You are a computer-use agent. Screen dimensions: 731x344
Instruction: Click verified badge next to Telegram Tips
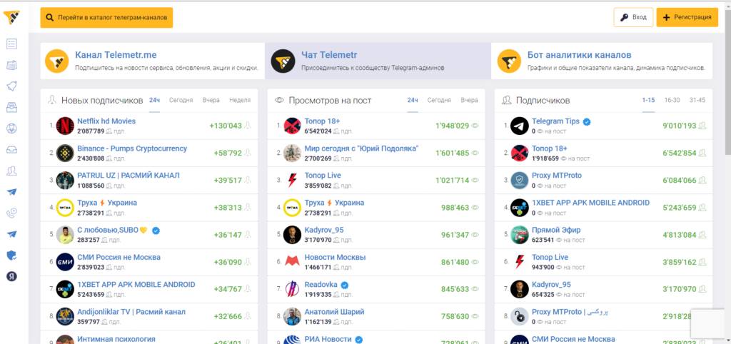(x=588, y=121)
